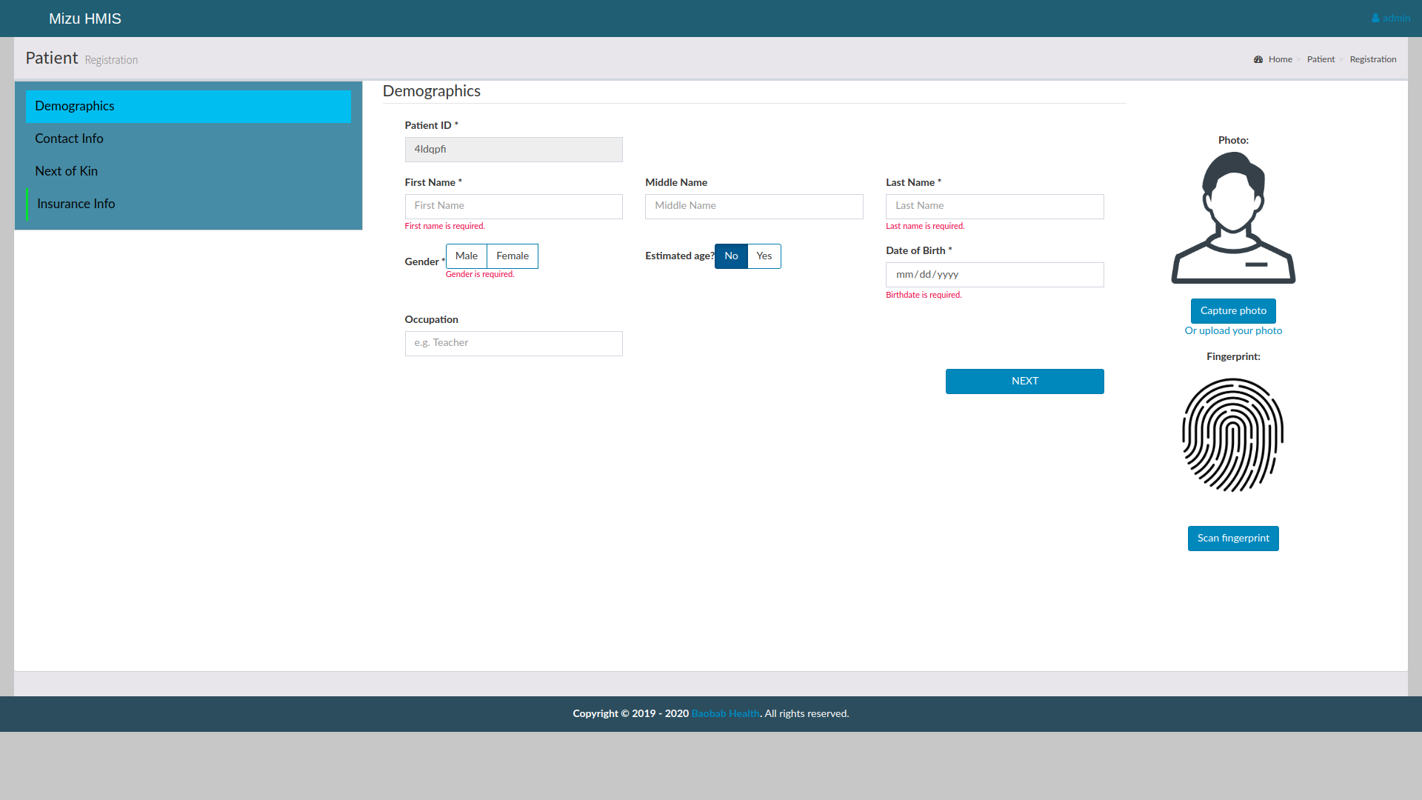Viewport: 1422px width, 800px height.
Task: Click the Capture photo button
Action: [x=1233, y=311]
